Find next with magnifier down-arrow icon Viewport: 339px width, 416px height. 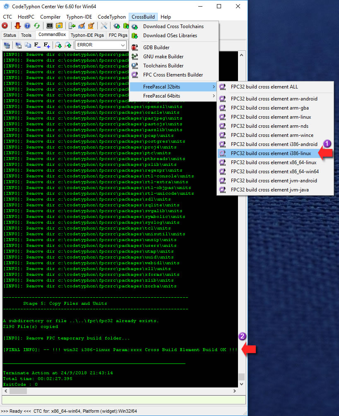coord(58,45)
